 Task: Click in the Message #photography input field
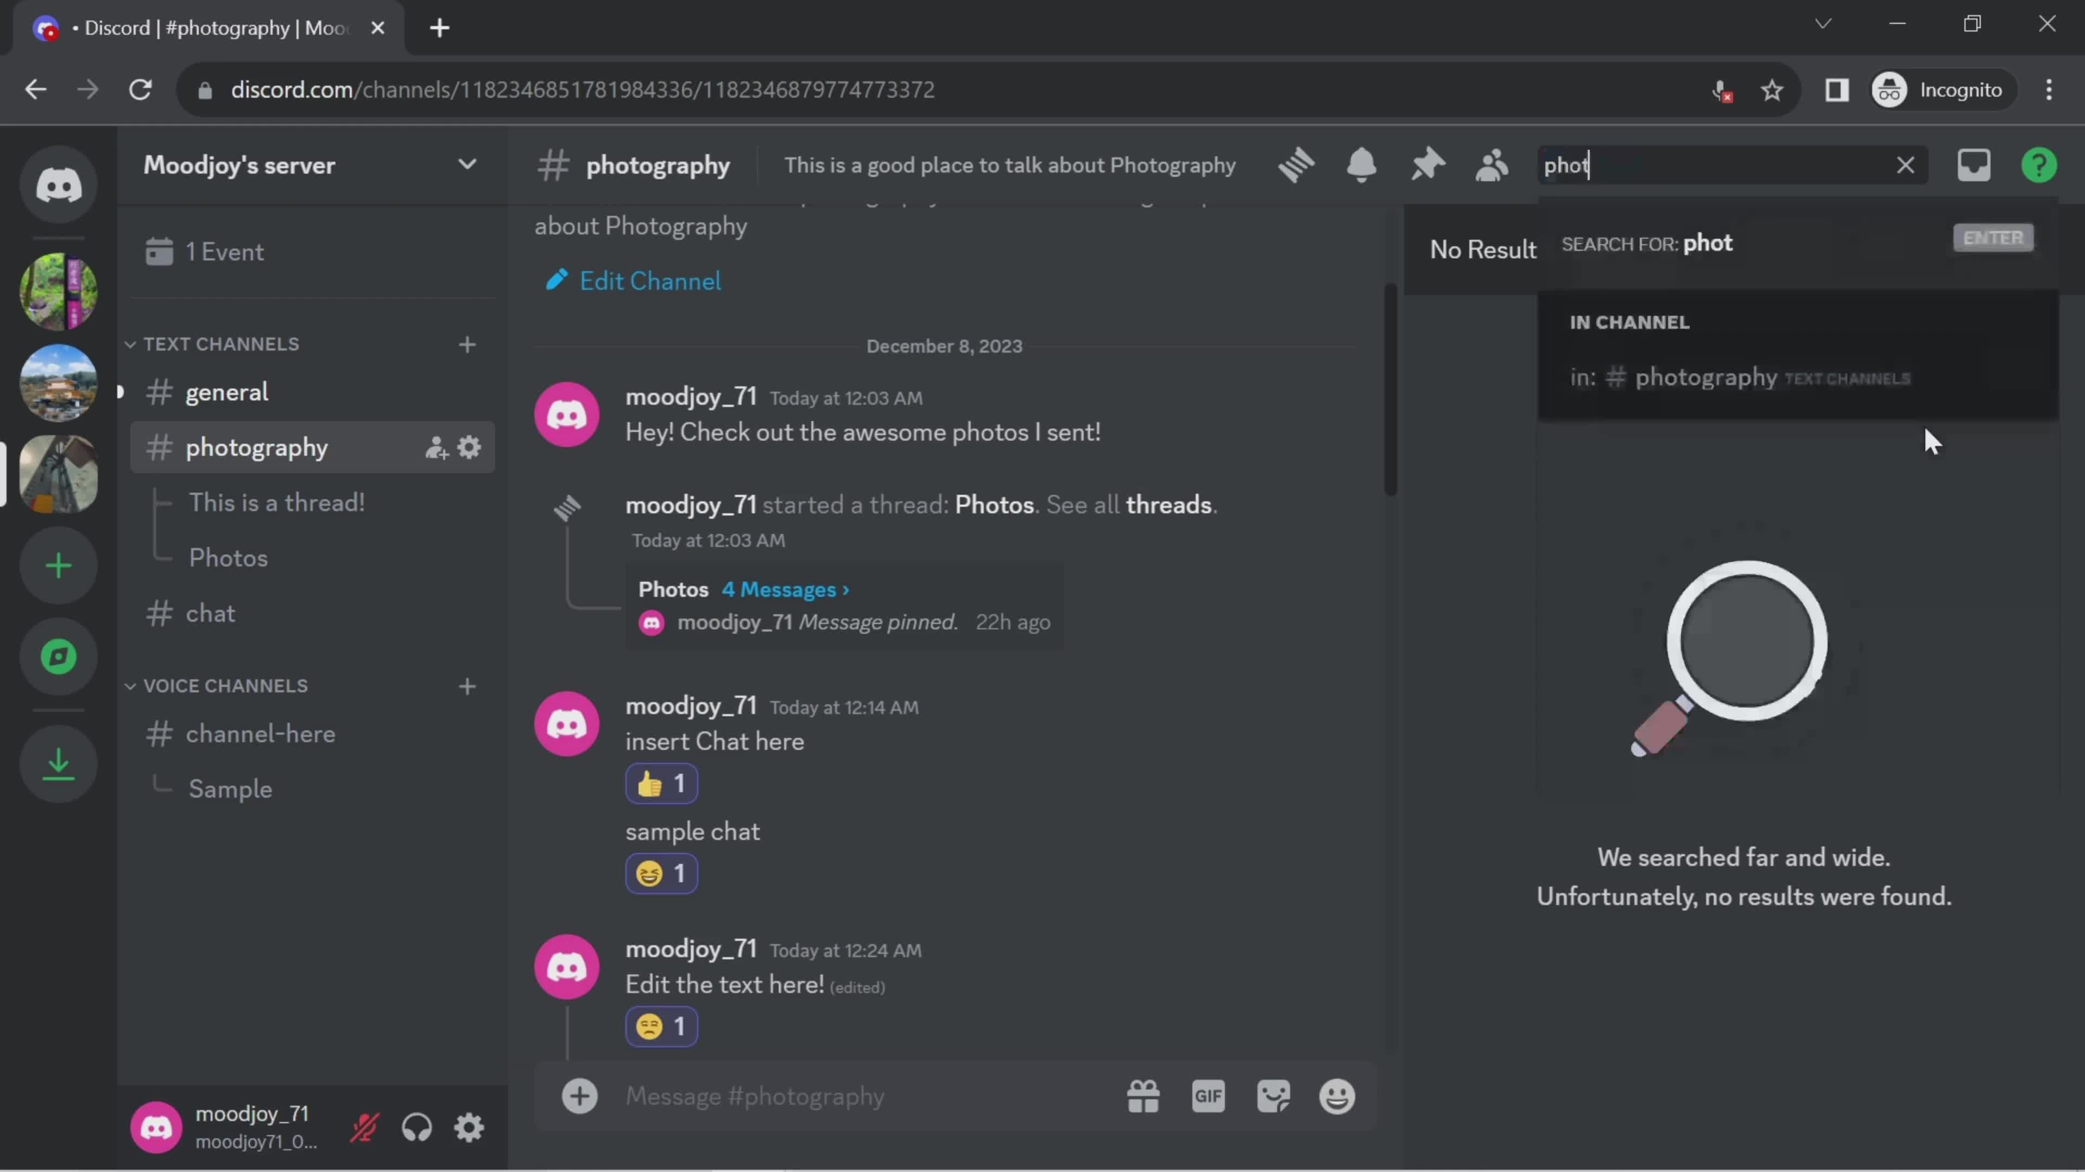point(755,1096)
